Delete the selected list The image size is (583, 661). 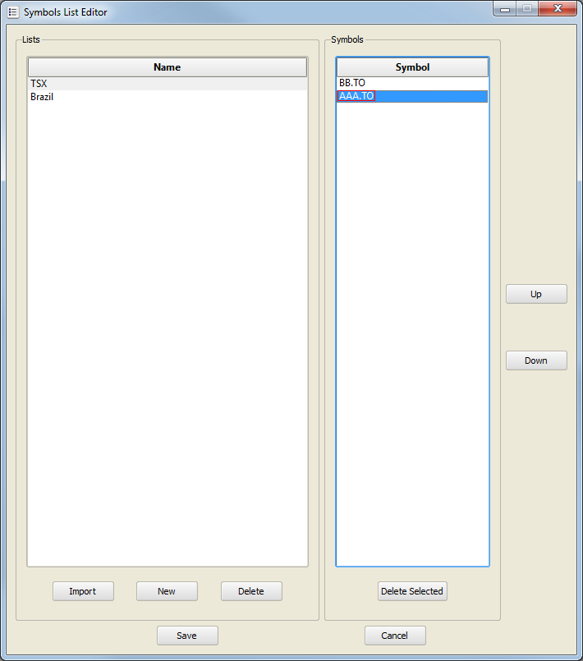point(251,591)
